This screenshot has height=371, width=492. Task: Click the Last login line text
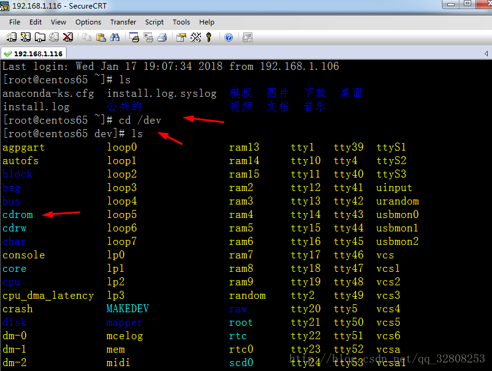[171, 67]
